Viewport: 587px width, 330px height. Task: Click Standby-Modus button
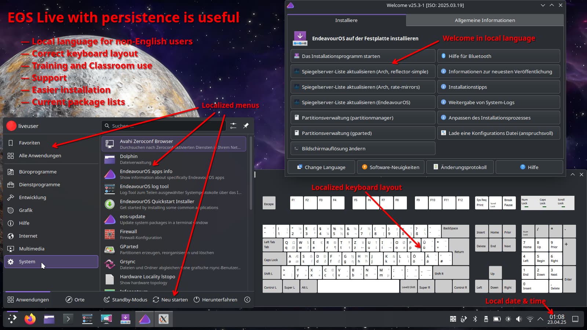[x=125, y=300]
